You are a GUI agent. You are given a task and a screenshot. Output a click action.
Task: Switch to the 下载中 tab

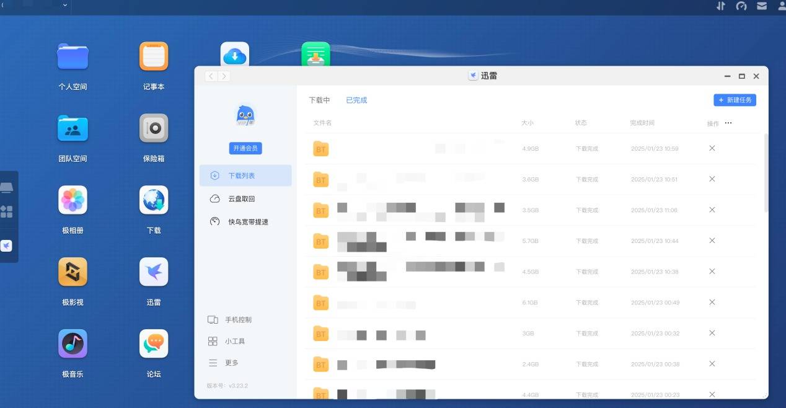[319, 100]
